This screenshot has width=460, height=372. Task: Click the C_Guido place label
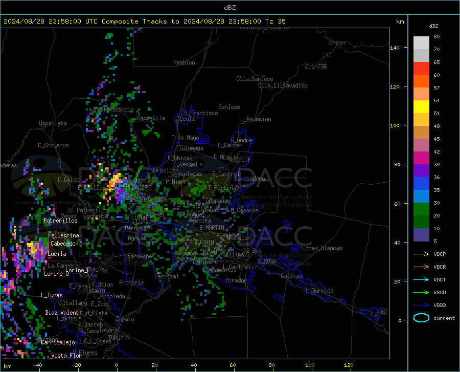click(68, 180)
